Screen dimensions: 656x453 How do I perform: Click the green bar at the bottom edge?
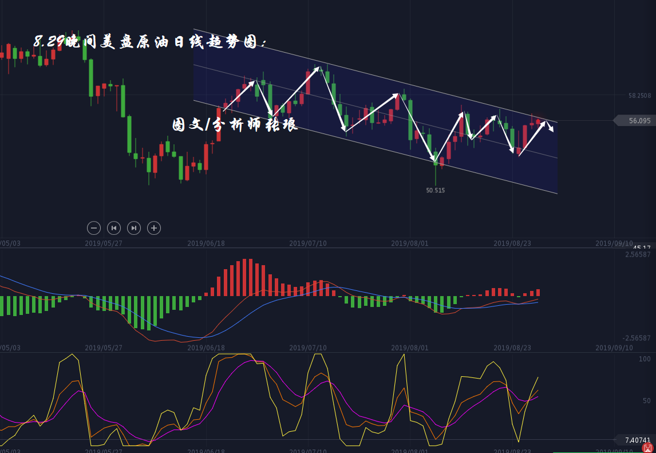pyautogui.click(x=595, y=452)
